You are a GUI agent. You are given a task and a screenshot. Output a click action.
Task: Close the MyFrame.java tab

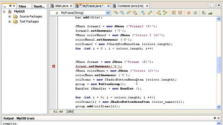(x=108, y=6)
